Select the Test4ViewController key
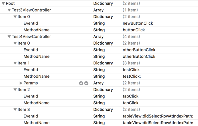This screenshot has width=198, height=126. pyautogui.click(x=31, y=36)
